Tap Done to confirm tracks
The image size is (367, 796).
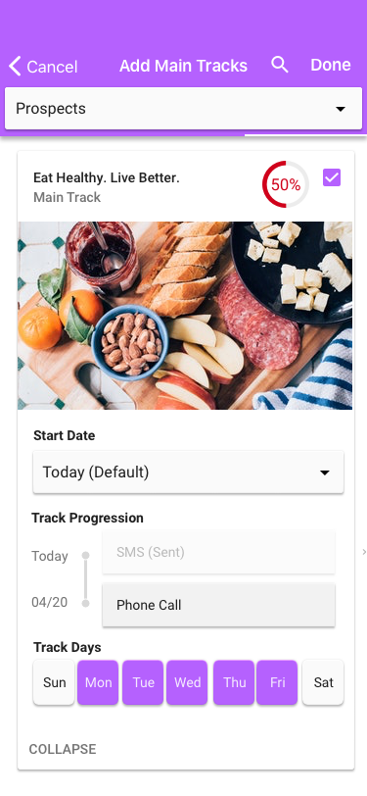(331, 65)
